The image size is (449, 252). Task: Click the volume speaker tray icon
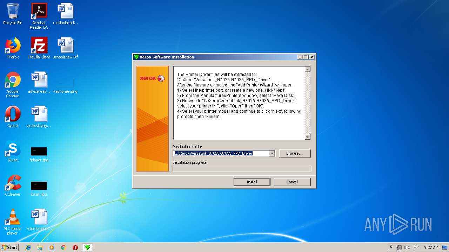coord(407,247)
